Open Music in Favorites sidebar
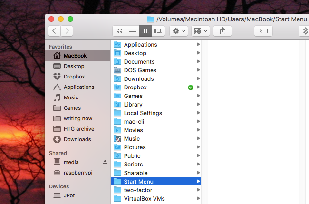This screenshot has height=204, width=309. [x=77, y=97]
